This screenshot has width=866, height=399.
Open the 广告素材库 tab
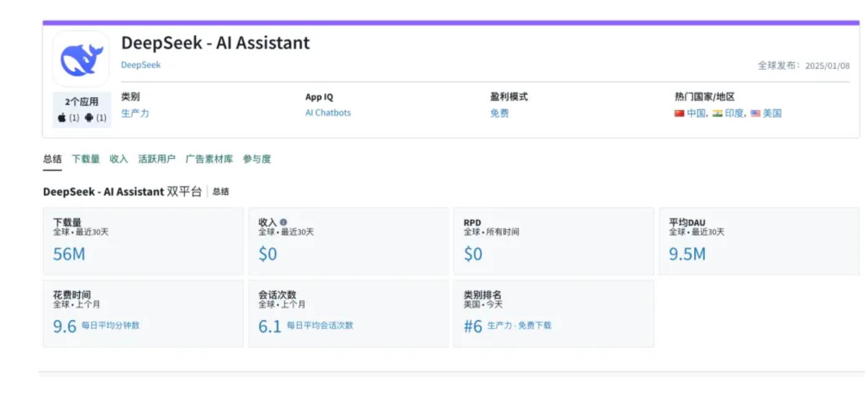[x=210, y=159]
